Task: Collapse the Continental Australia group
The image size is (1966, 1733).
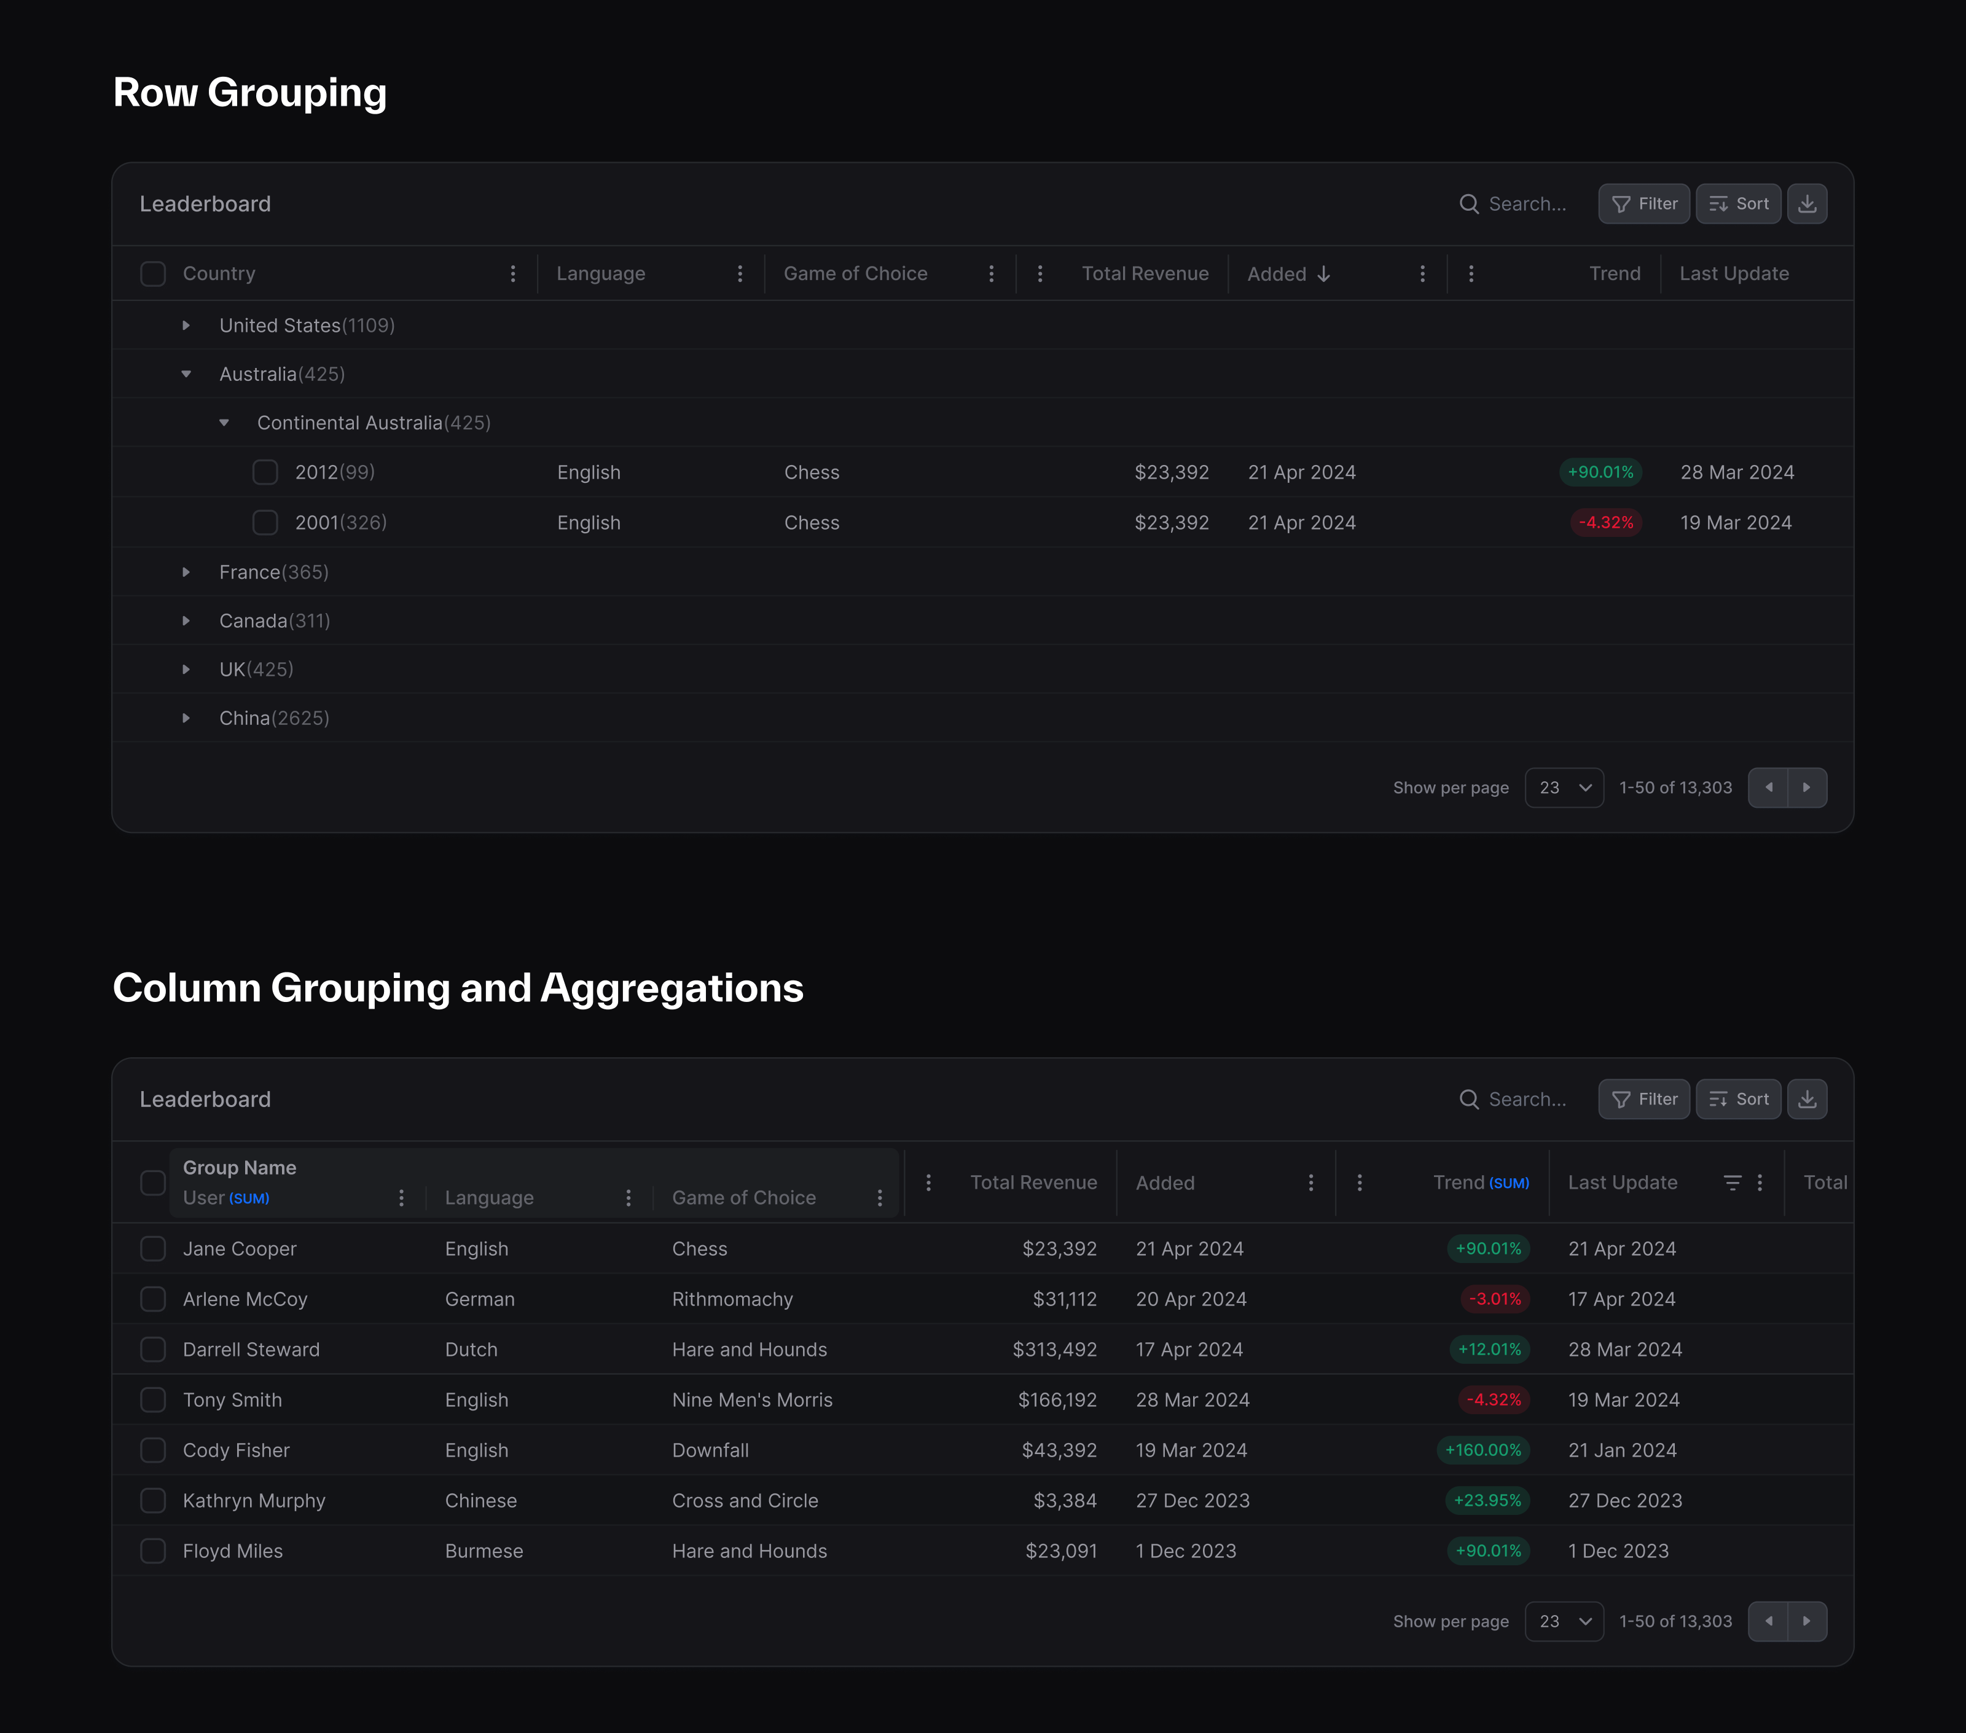Action: tap(223, 422)
